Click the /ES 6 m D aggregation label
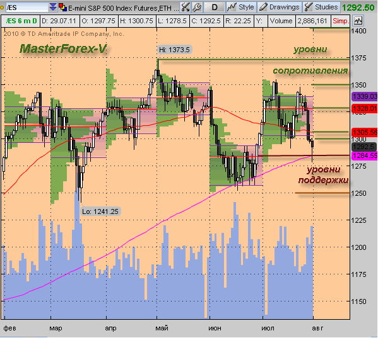 21,21
